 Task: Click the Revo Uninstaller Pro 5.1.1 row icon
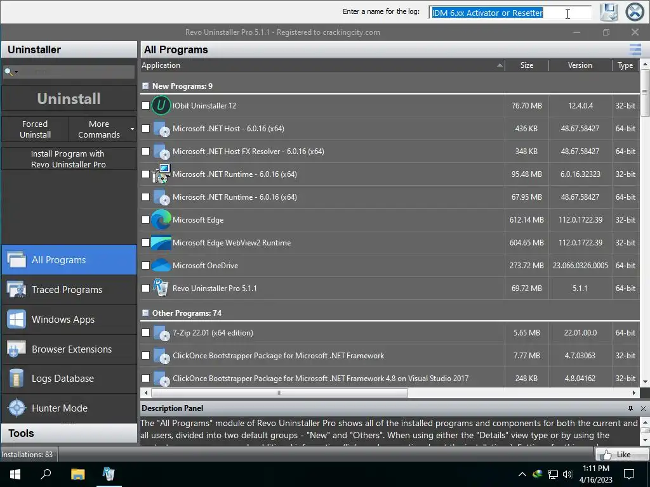[161, 288]
